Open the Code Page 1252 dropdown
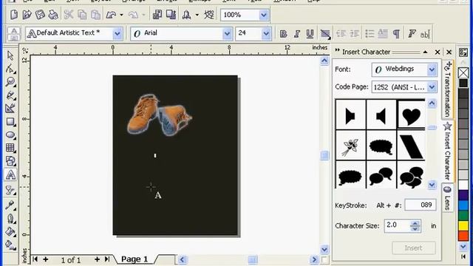The image size is (473, 266). (432, 87)
